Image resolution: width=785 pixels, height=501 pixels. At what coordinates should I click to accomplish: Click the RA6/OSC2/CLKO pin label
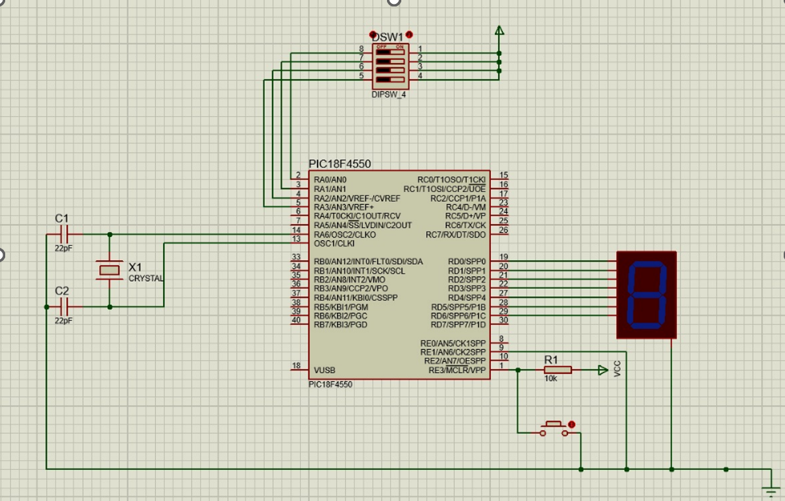tap(344, 234)
